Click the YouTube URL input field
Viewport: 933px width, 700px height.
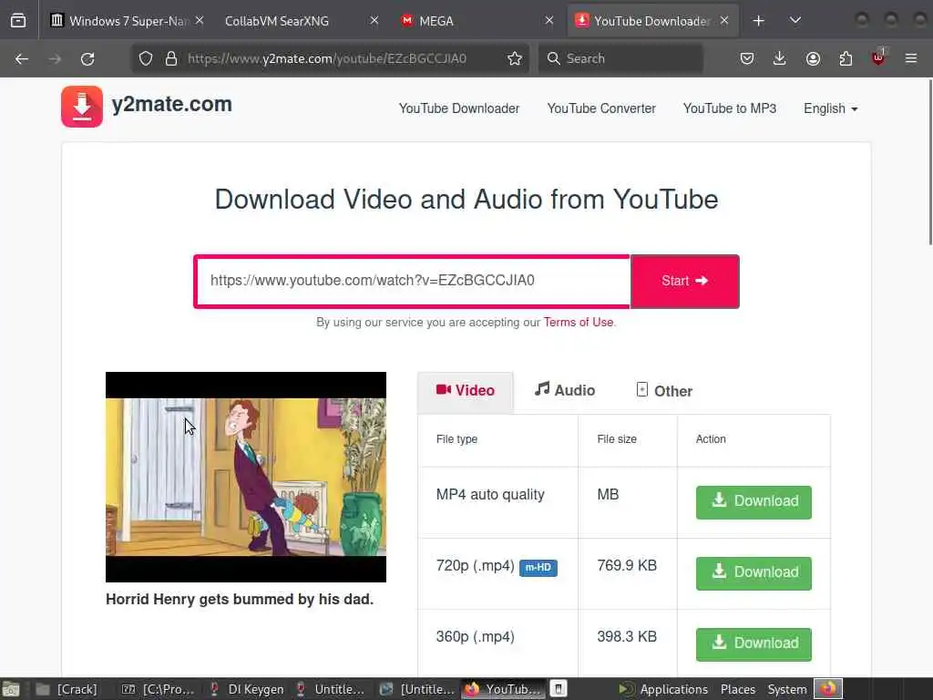pyautogui.click(x=412, y=281)
